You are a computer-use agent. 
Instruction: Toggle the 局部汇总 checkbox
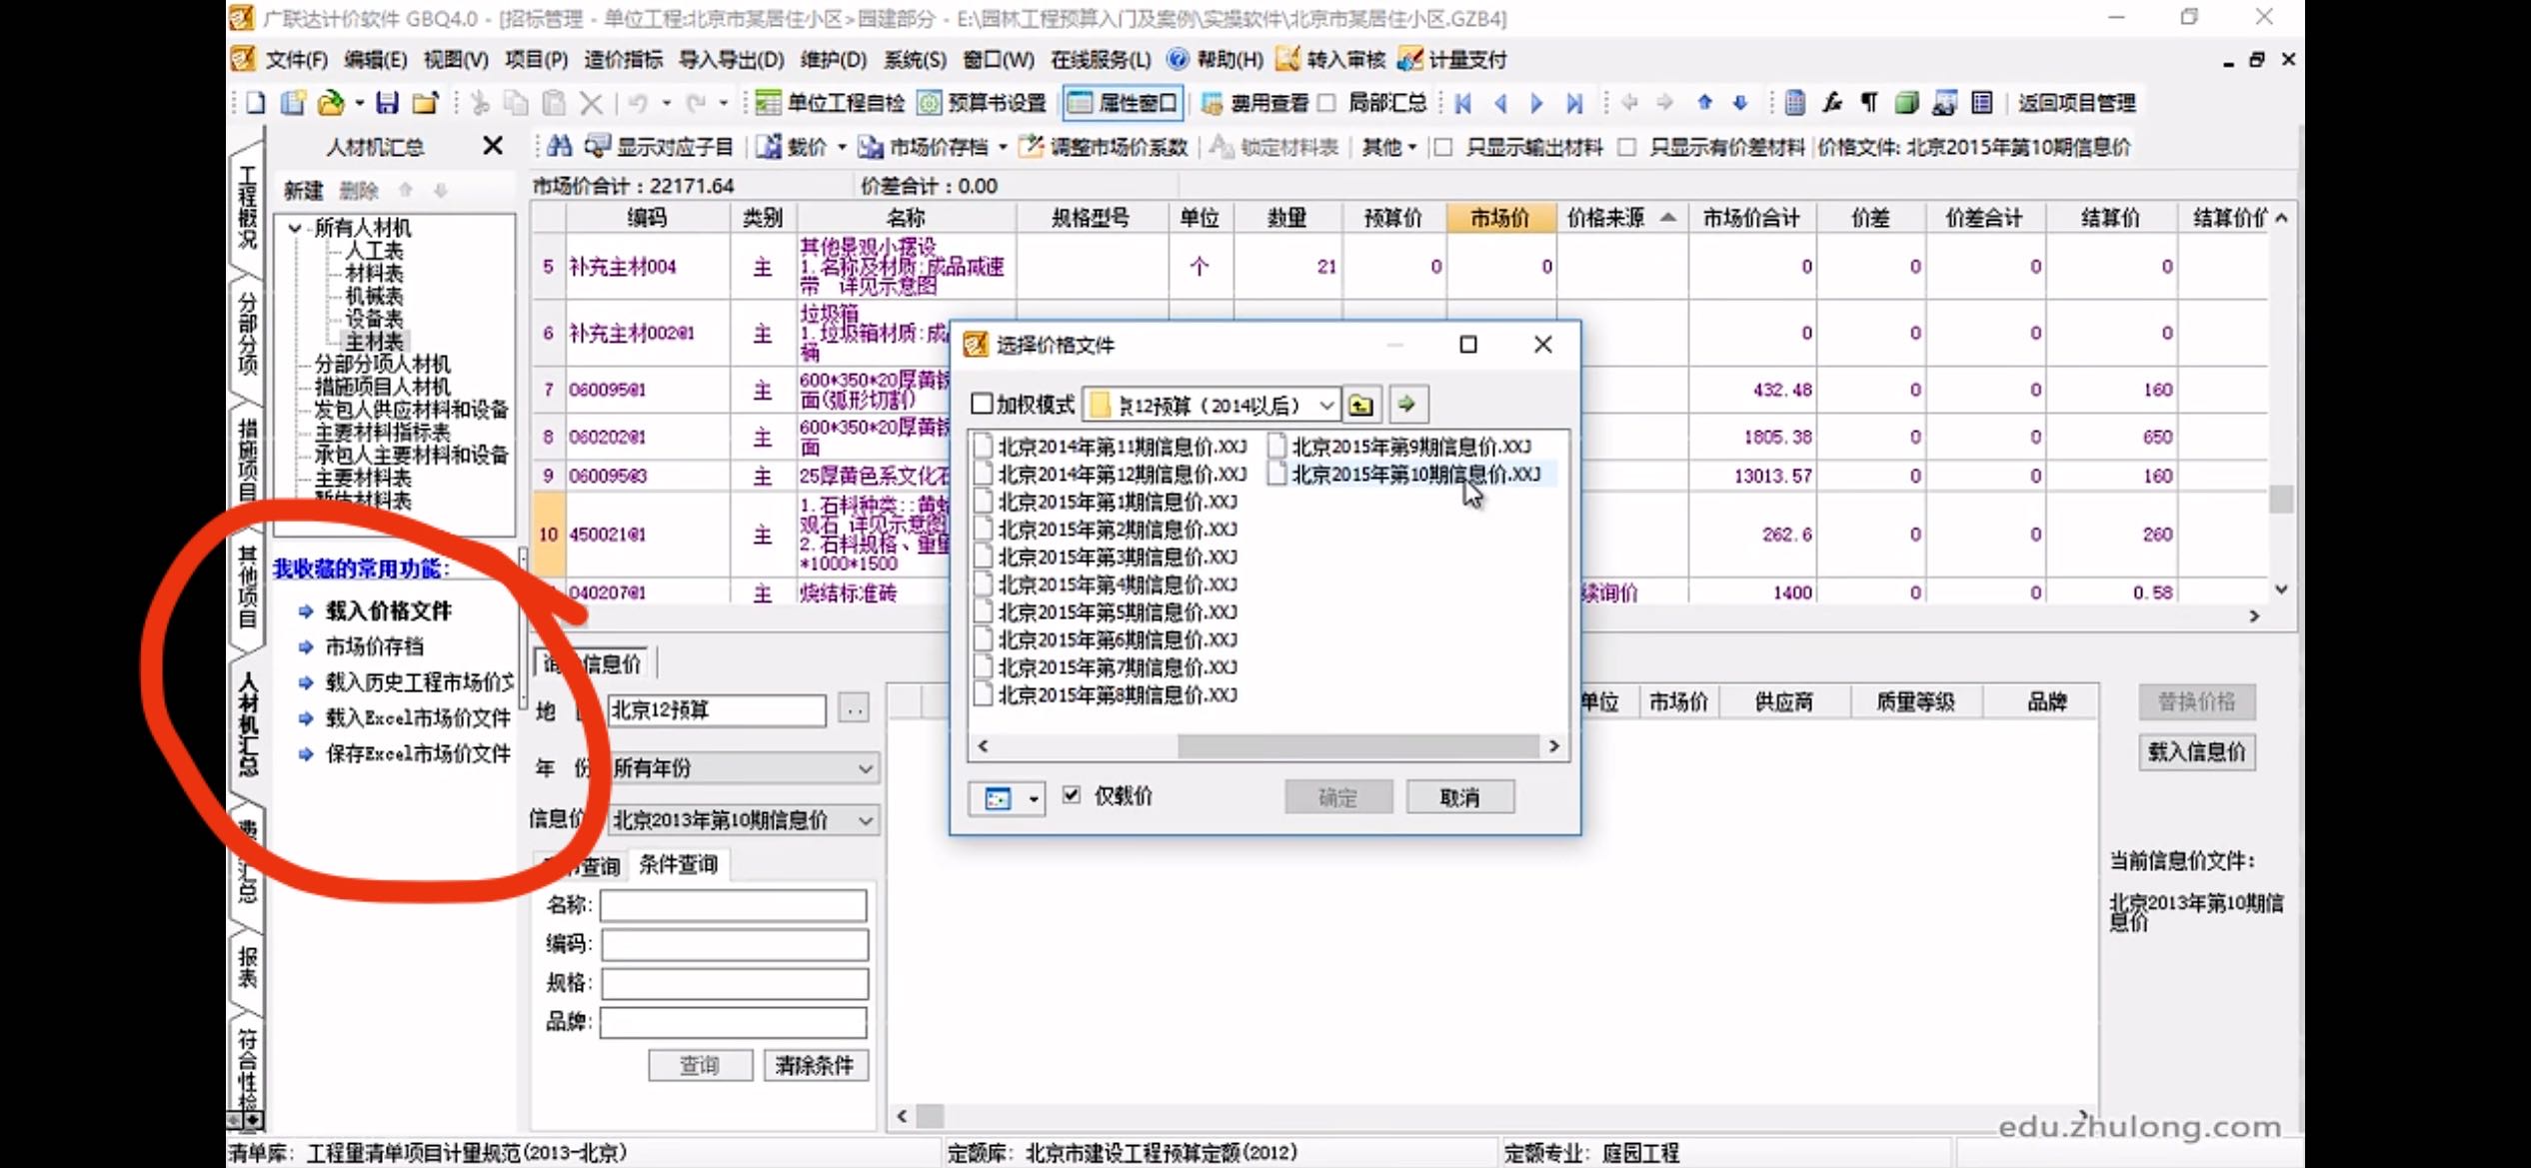coord(1326,102)
